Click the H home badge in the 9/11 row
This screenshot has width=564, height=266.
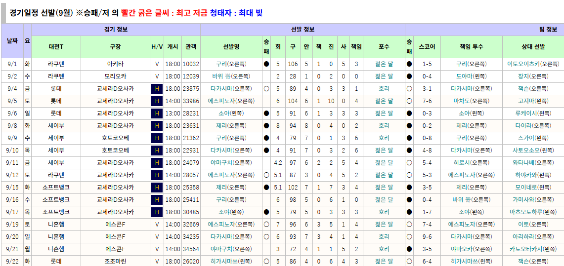[x=157, y=163]
